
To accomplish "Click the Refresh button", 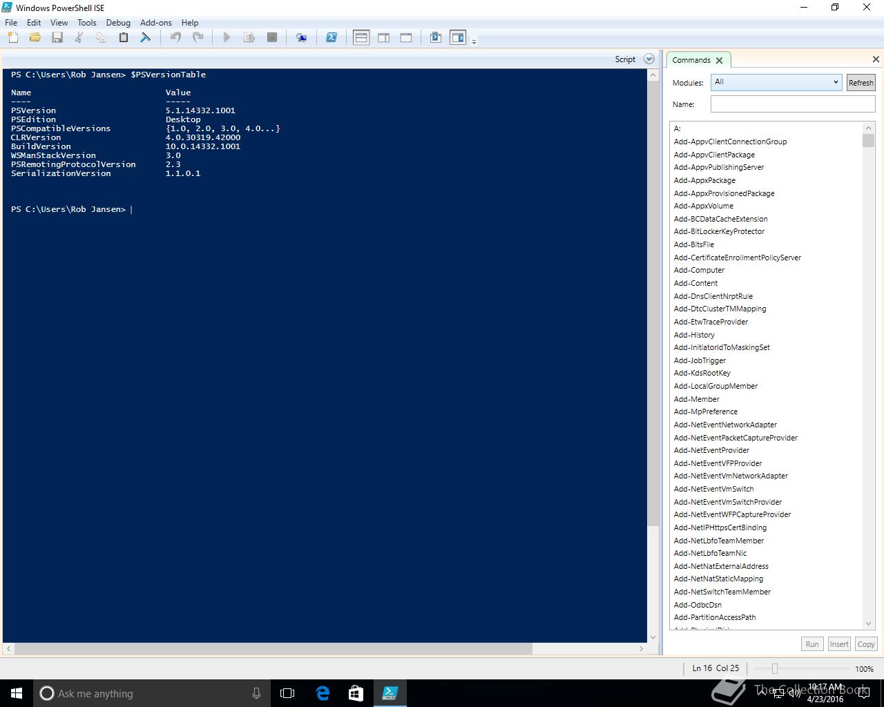I will [861, 83].
